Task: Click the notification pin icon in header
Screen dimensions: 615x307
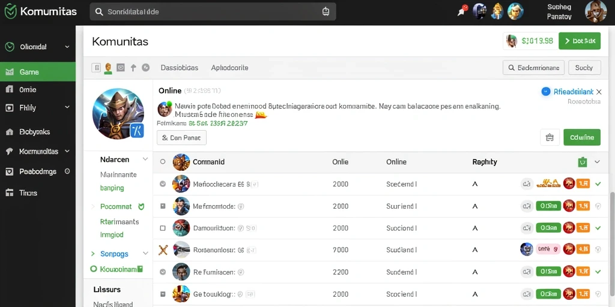Action: (462, 11)
